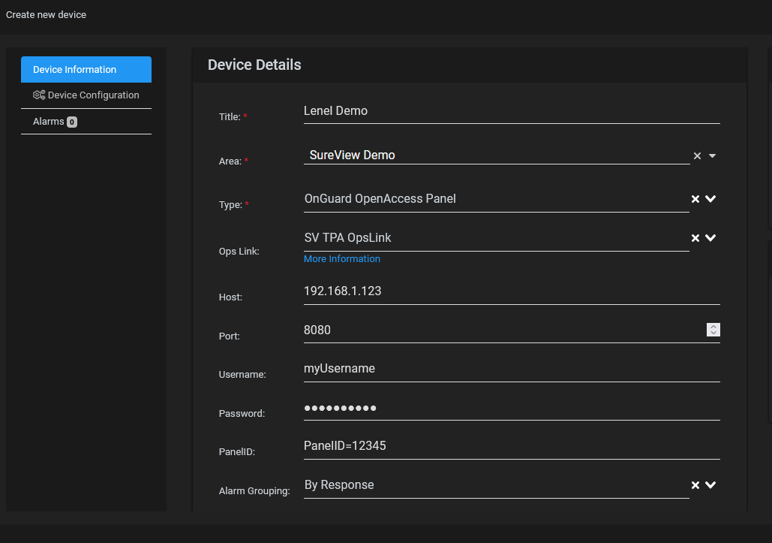Switch to Device Configuration tab
This screenshot has height=543, width=772.
[x=86, y=95]
